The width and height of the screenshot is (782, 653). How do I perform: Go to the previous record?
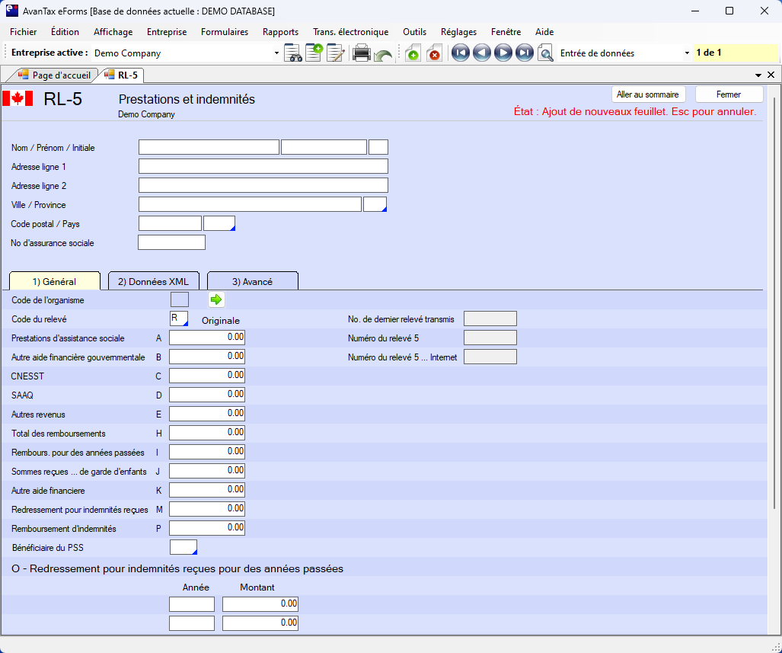click(482, 53)
